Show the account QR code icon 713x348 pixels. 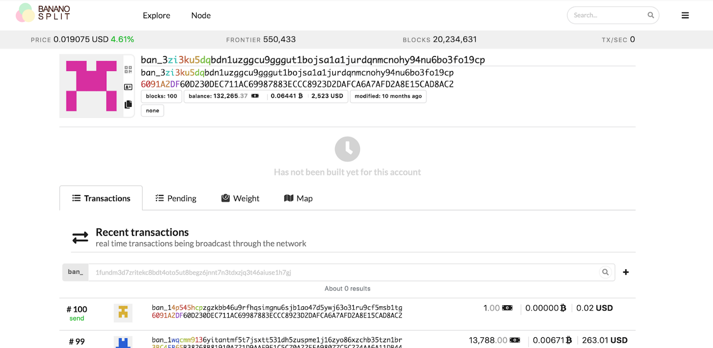(x=128, y=70)
